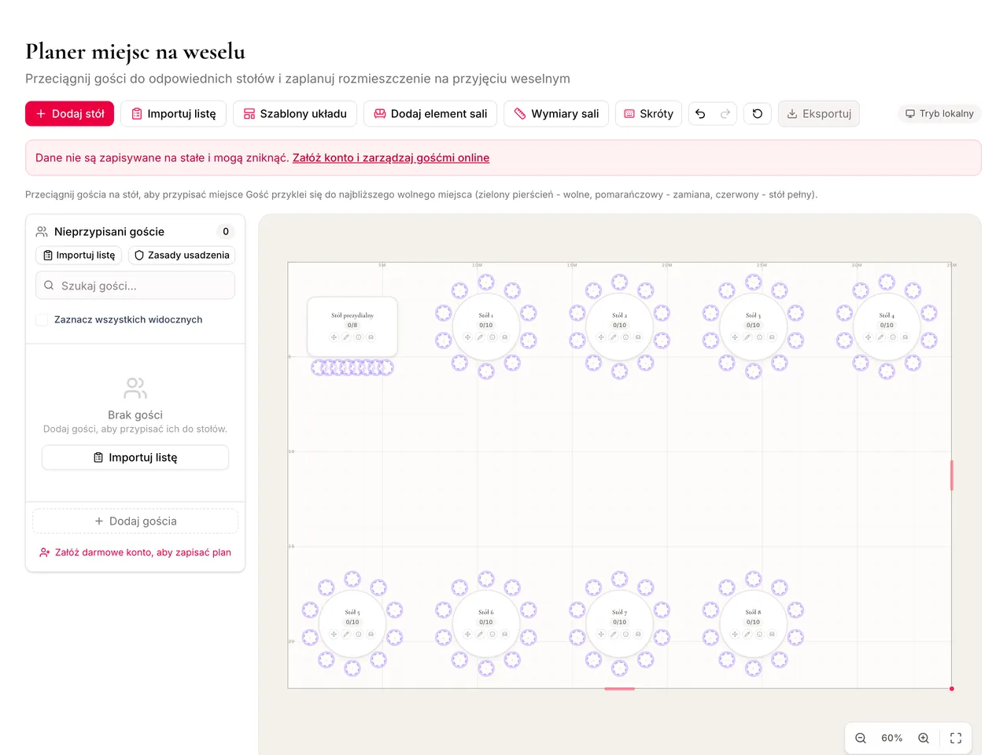Follow 'Załóż darmowe konto, aby zapisać plan'
This screenshot has height=755, width=1007.
135,553
